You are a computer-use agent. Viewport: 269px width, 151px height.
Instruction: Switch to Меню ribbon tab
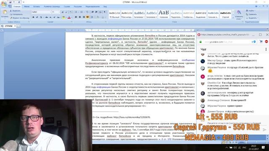coord(27,7)
